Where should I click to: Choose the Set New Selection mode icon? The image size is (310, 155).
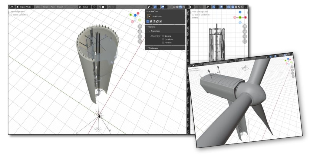[x=148, y=21]
